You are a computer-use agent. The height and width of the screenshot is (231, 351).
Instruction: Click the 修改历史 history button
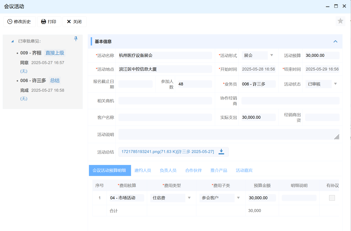tap(19, 22)
